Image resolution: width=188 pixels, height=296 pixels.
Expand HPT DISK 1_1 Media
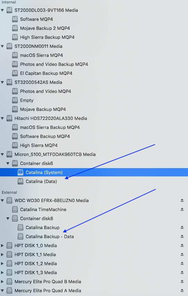click(x=2, y=255)
